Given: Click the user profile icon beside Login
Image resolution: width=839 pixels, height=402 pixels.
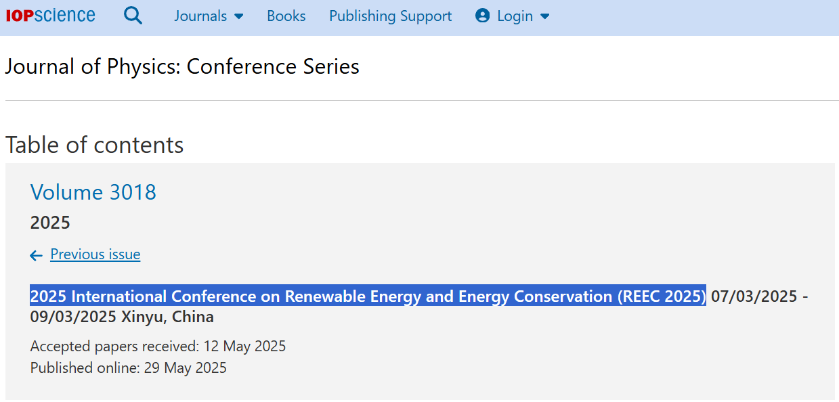Looking at the screenshot, I should [x=482, y=16].
